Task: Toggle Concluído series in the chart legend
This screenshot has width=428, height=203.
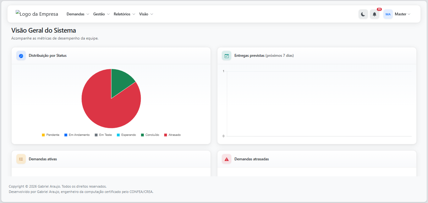Action: click(x=150, y=135)
